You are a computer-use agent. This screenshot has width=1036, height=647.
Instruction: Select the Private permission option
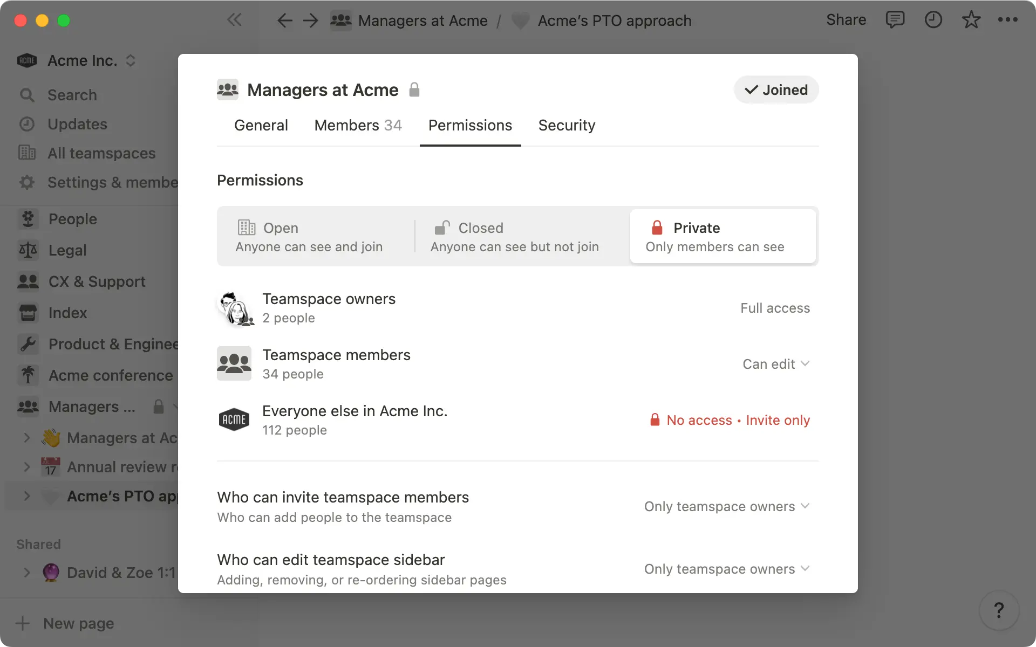(x=723, y=236)
